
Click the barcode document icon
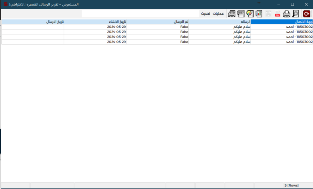pyautogui.click(x=241, y=14)
